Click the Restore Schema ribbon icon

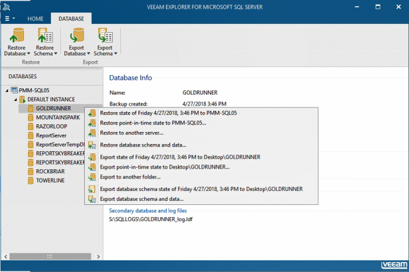(45, 35)
